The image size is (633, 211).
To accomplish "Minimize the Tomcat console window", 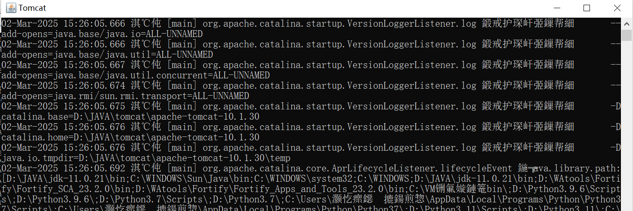I will coord(556,8).
